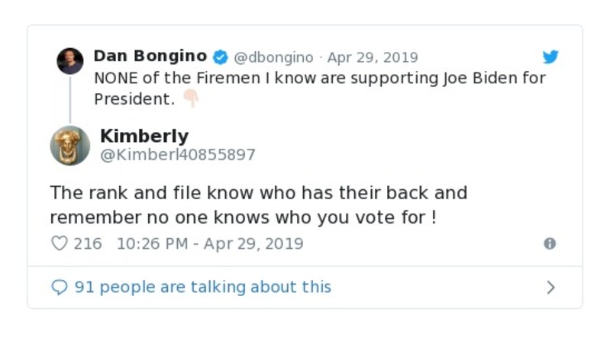610x338 pixels.
Task: Click the 216 likes count
Action: (x=88, y=244)
